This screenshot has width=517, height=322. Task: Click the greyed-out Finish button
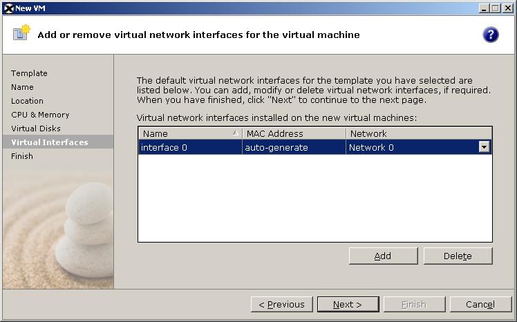point(414,304)
